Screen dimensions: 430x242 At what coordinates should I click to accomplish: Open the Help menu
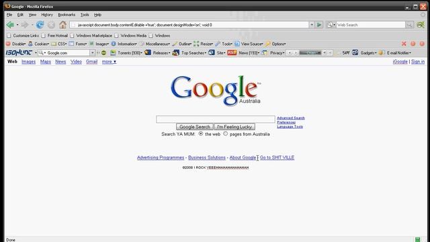(97, 15)
